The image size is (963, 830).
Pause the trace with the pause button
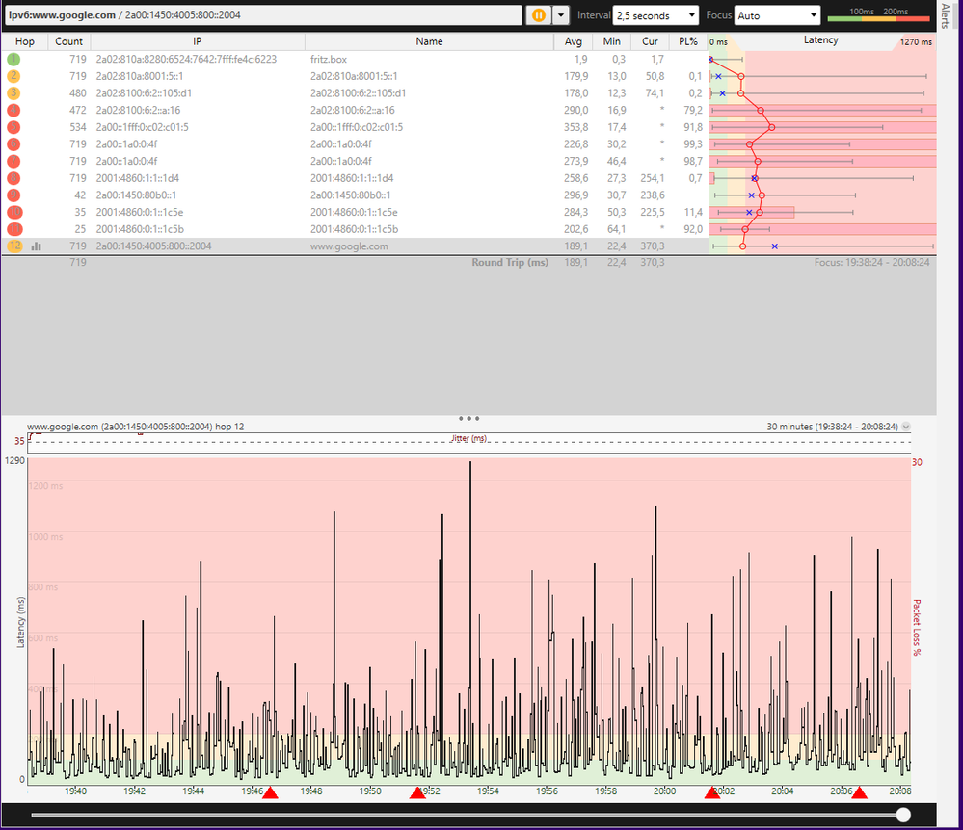click(x=540, y=14)
